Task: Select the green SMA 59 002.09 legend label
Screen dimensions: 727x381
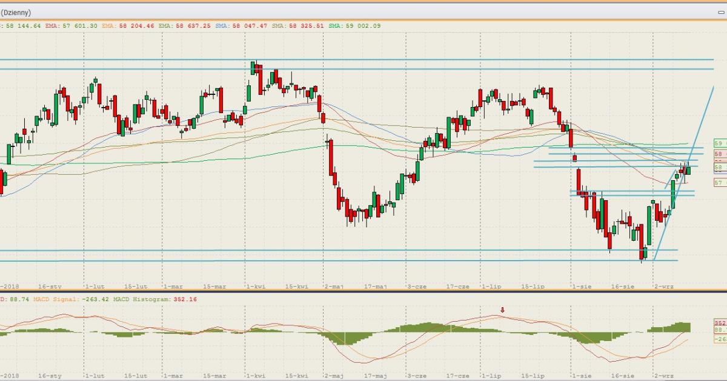Action: point(354,26)
